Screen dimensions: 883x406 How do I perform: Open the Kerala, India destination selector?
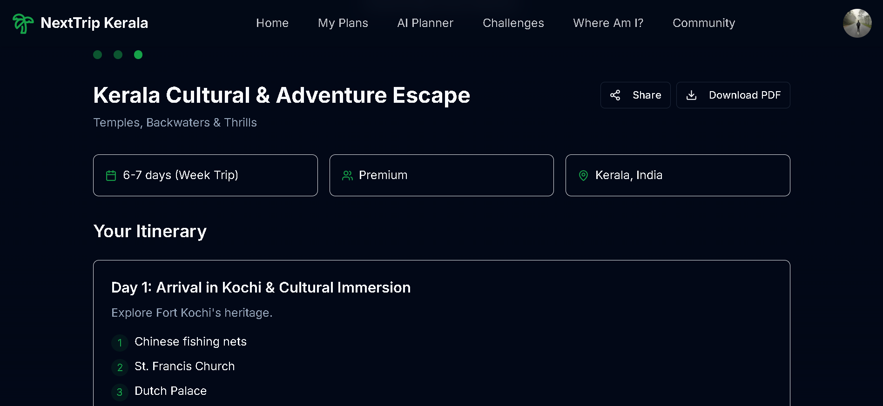click(x=677, y=175)
